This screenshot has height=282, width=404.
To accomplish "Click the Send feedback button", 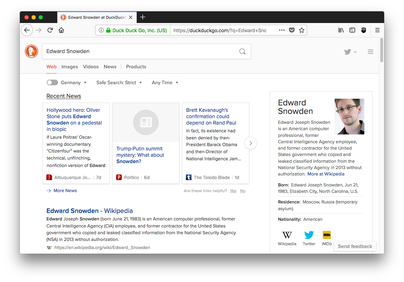I will tap(355, 246).
